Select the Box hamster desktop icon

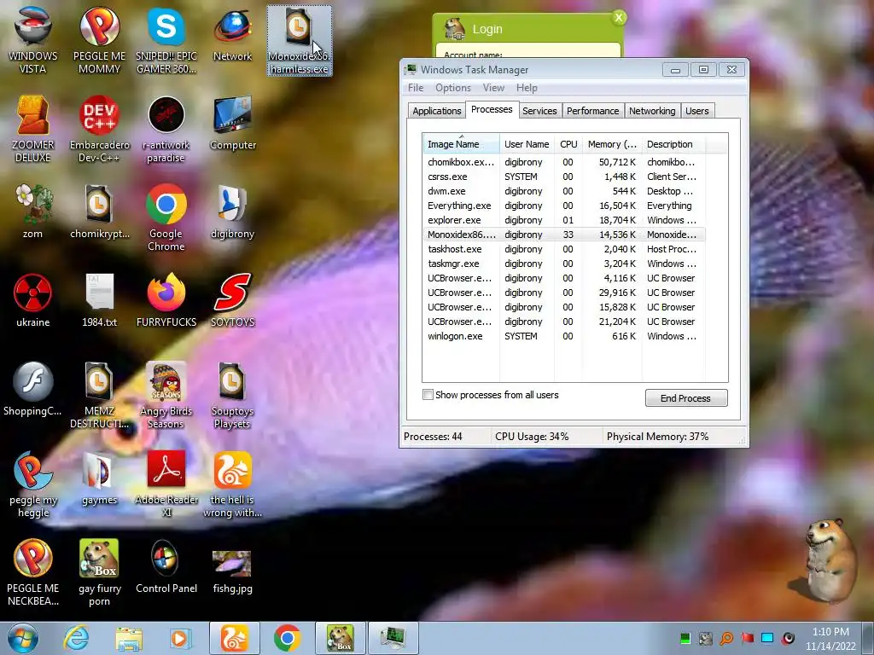[99, 571]
